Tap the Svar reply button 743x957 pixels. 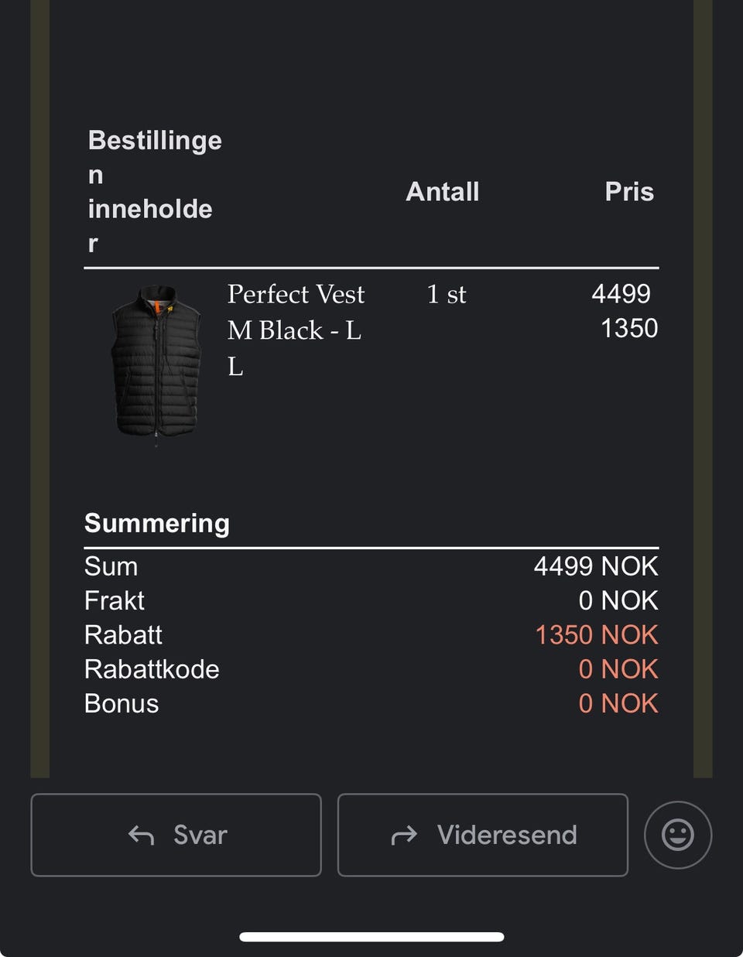(x=176, y=835)
